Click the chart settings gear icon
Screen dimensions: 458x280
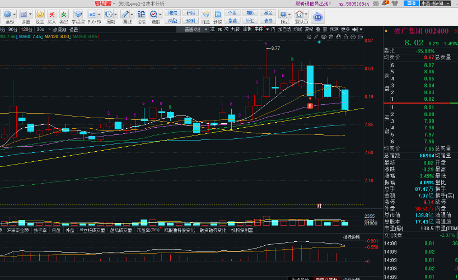tap(309, 37)
